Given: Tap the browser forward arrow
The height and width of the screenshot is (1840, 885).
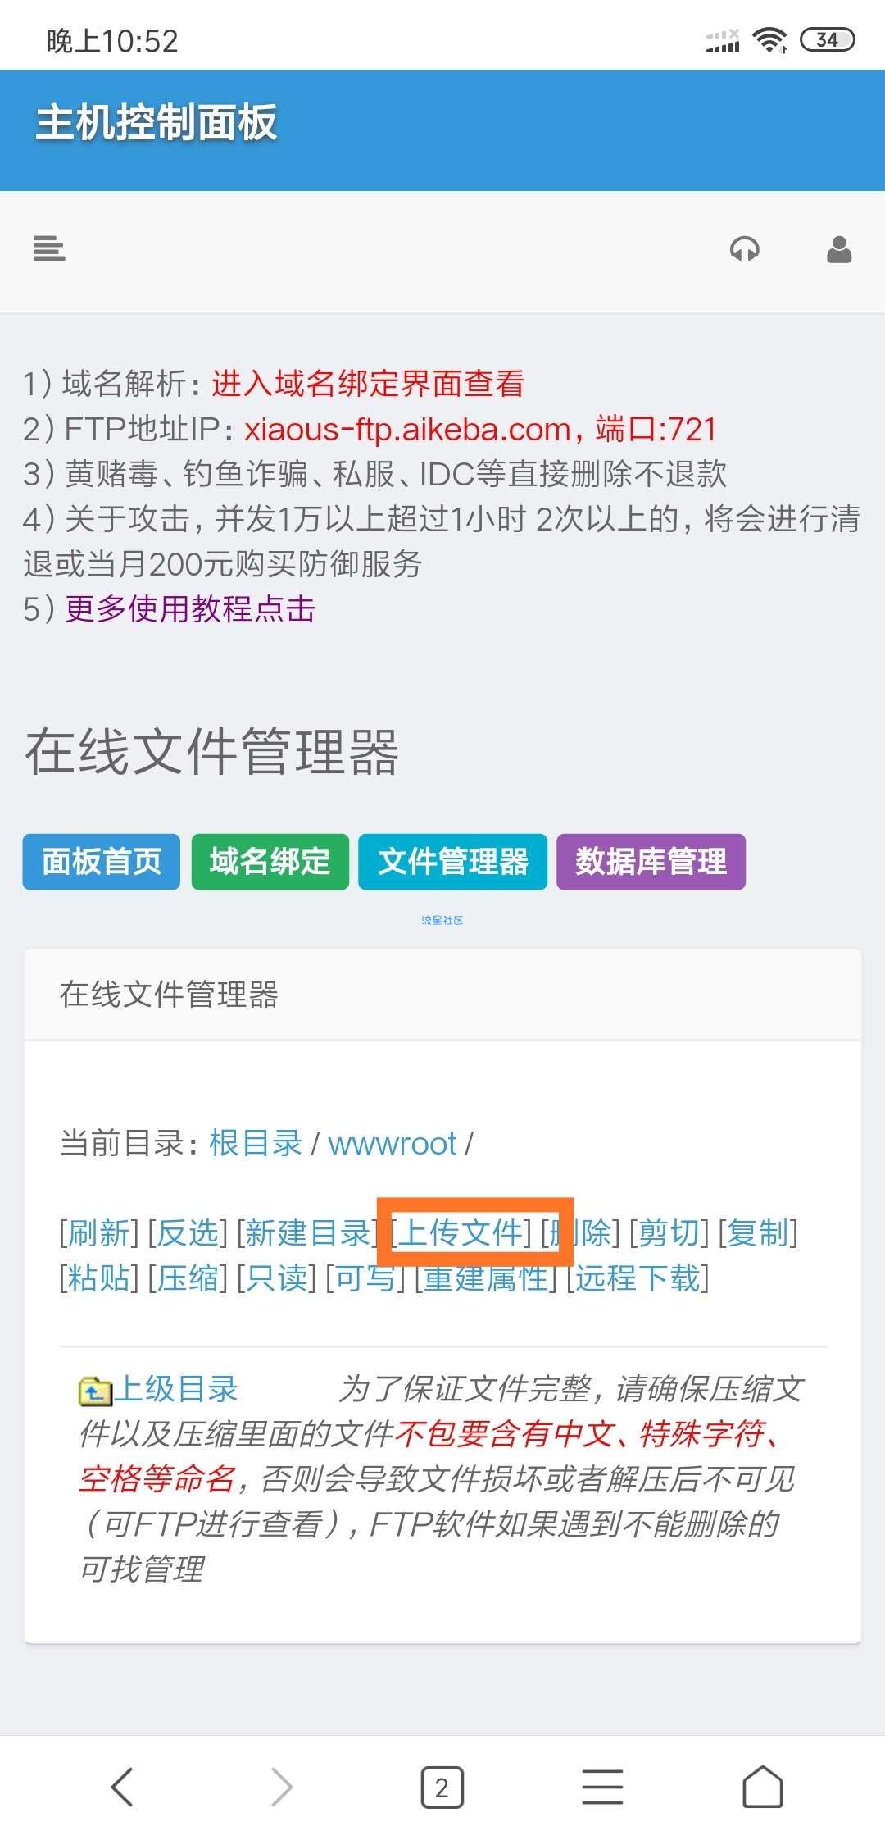Looking at the screenshot, I should (281, 1786).
